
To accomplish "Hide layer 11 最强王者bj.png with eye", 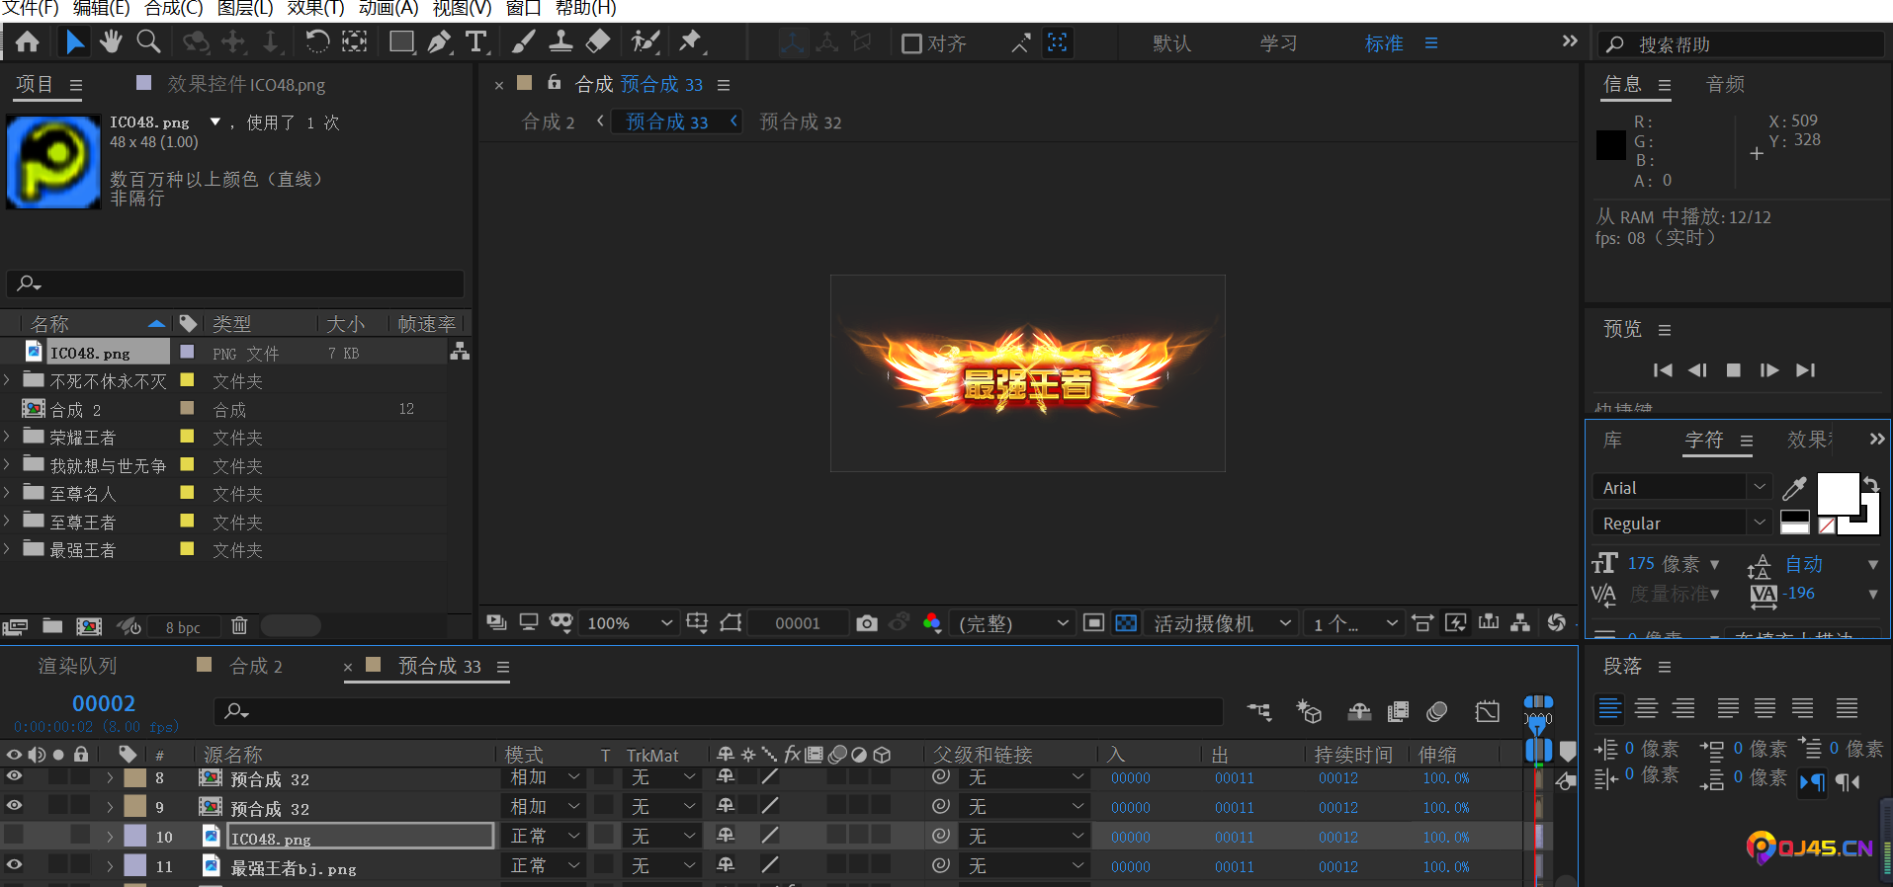I will click(14, 864).
